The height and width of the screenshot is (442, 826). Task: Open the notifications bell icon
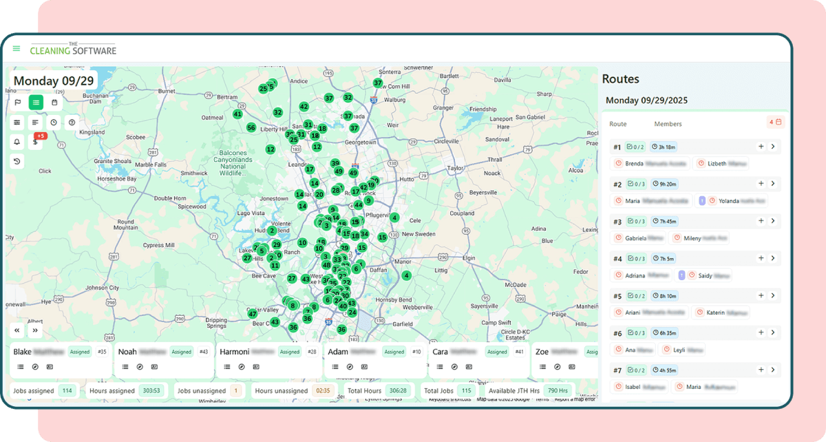(18, 142)
